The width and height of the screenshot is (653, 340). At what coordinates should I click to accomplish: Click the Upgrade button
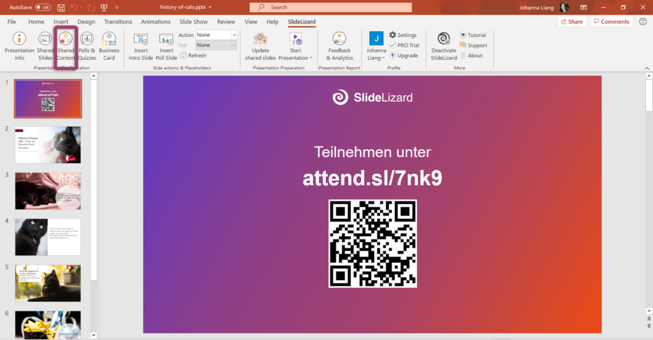pyautogui.click(x=404, y=55)
